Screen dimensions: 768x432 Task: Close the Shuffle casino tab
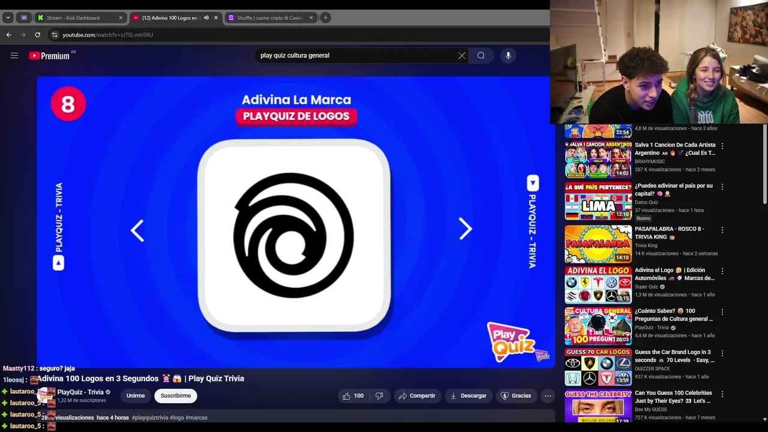click(x=311, y=17)
